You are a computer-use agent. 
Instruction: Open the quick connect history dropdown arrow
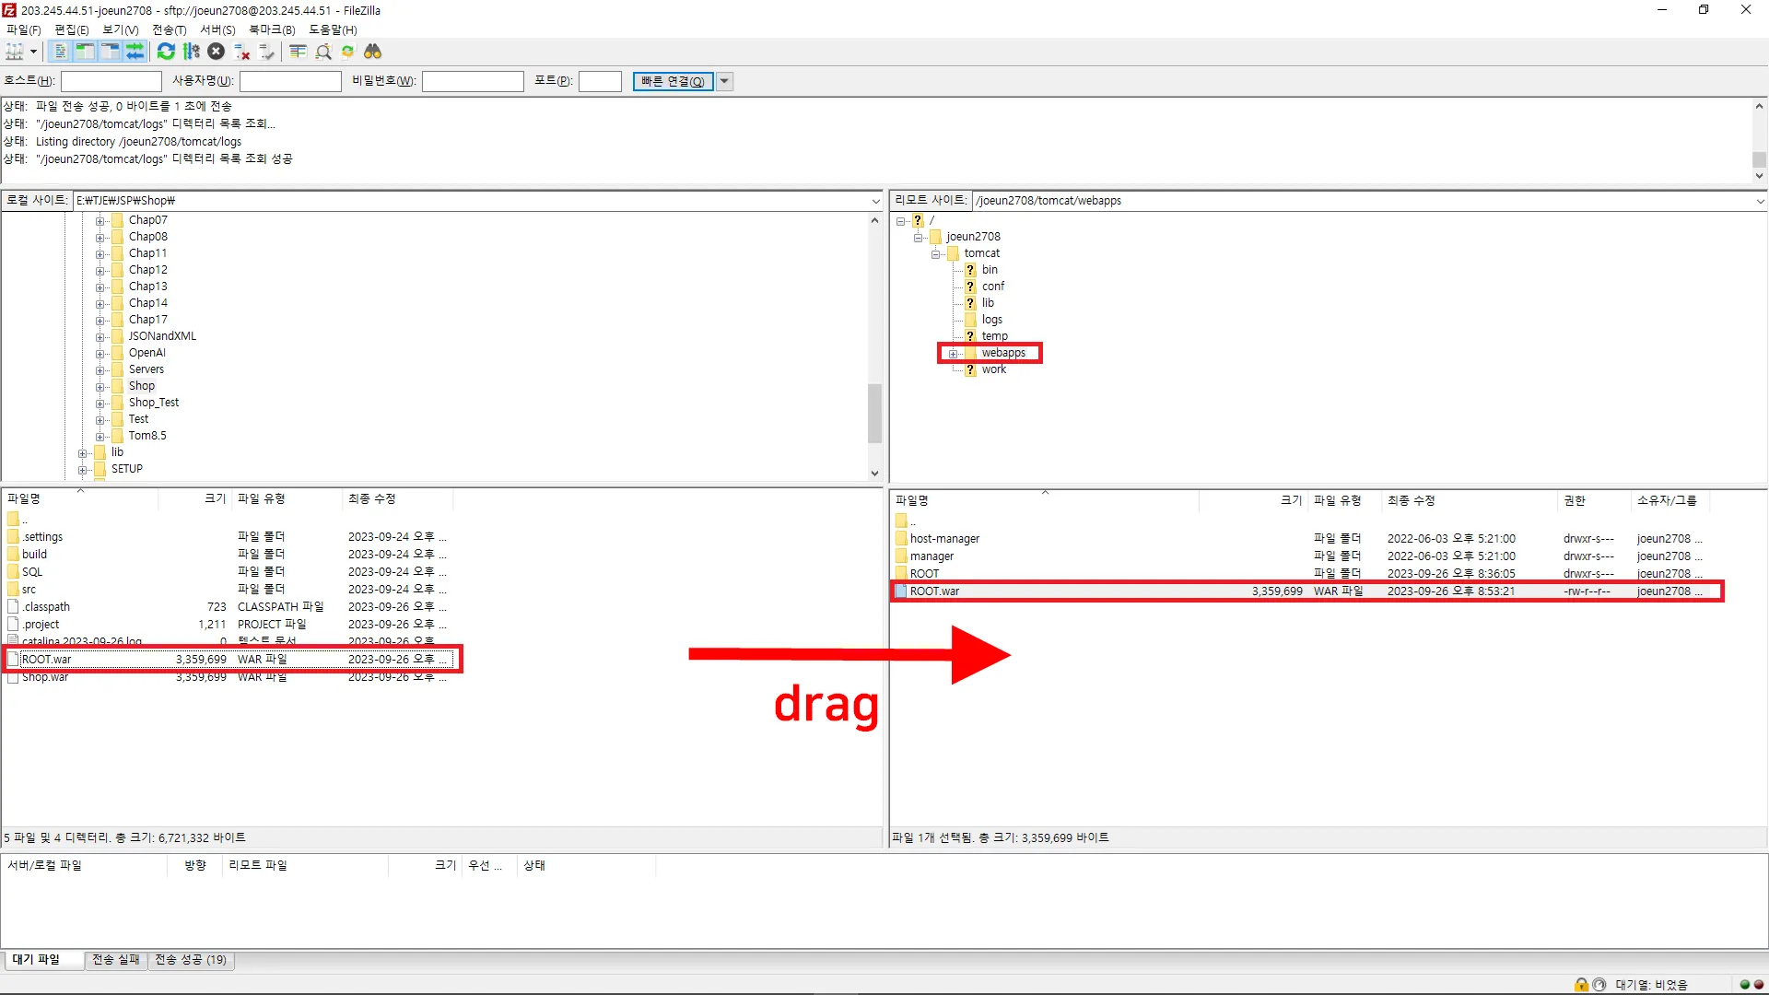point(725,81)
